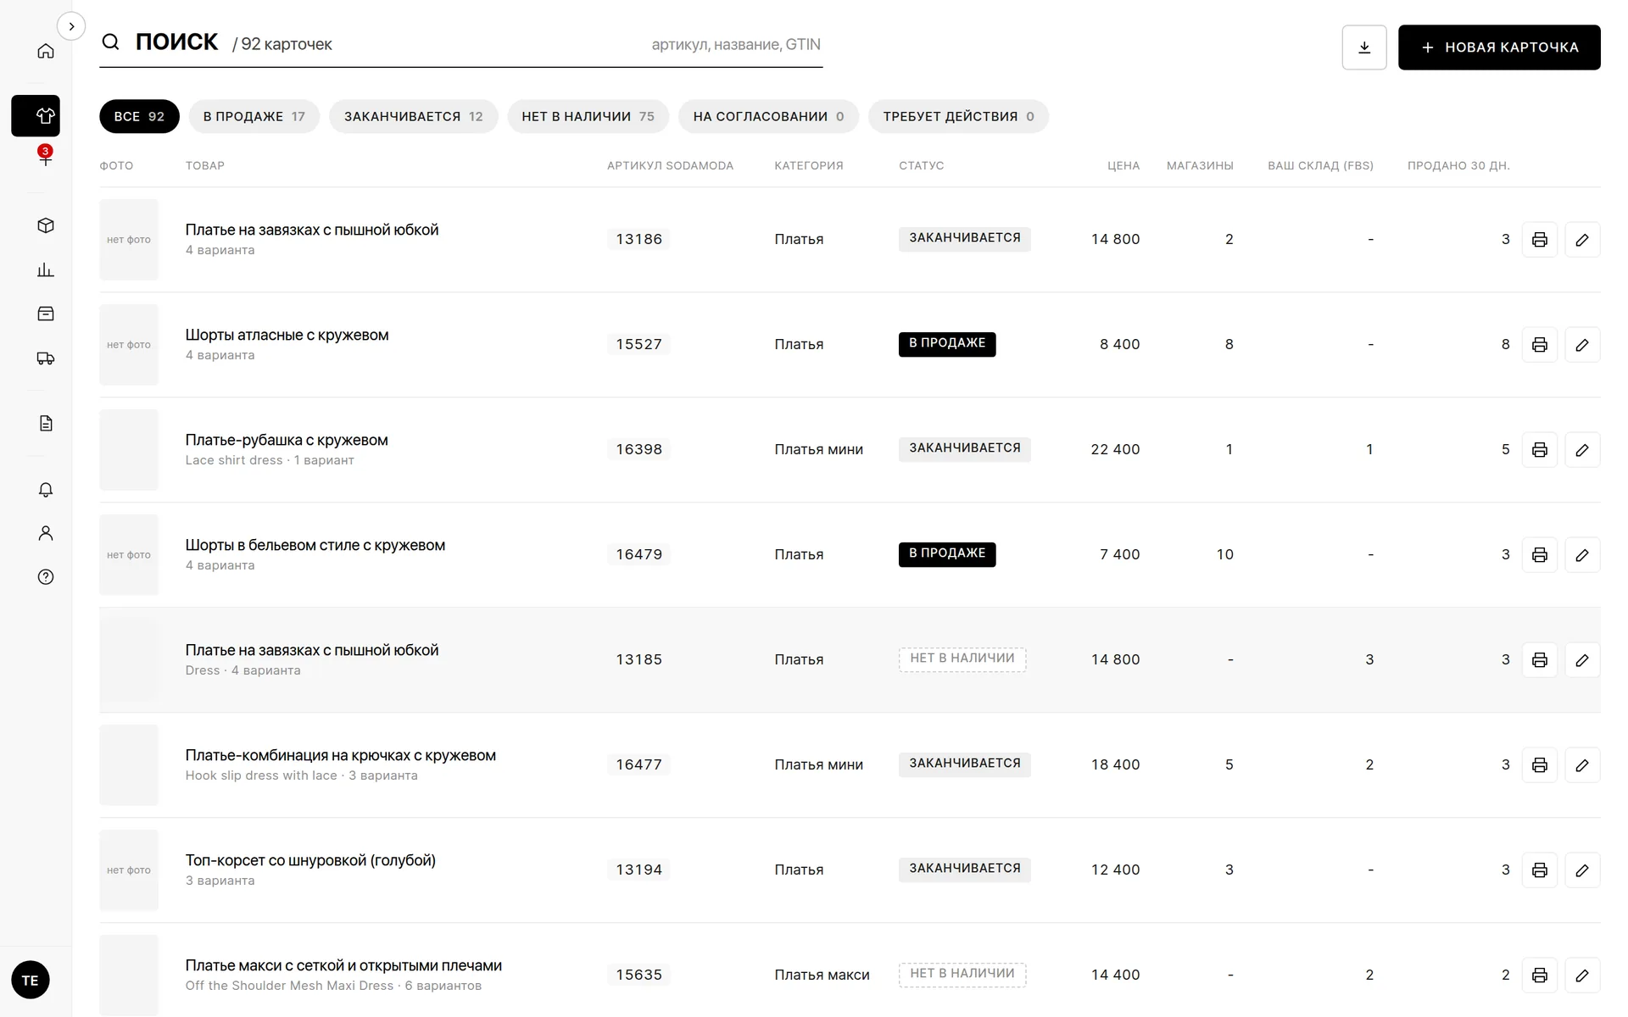Click article number 16477
The image size is (1628, 1017).
coord(638,764)
